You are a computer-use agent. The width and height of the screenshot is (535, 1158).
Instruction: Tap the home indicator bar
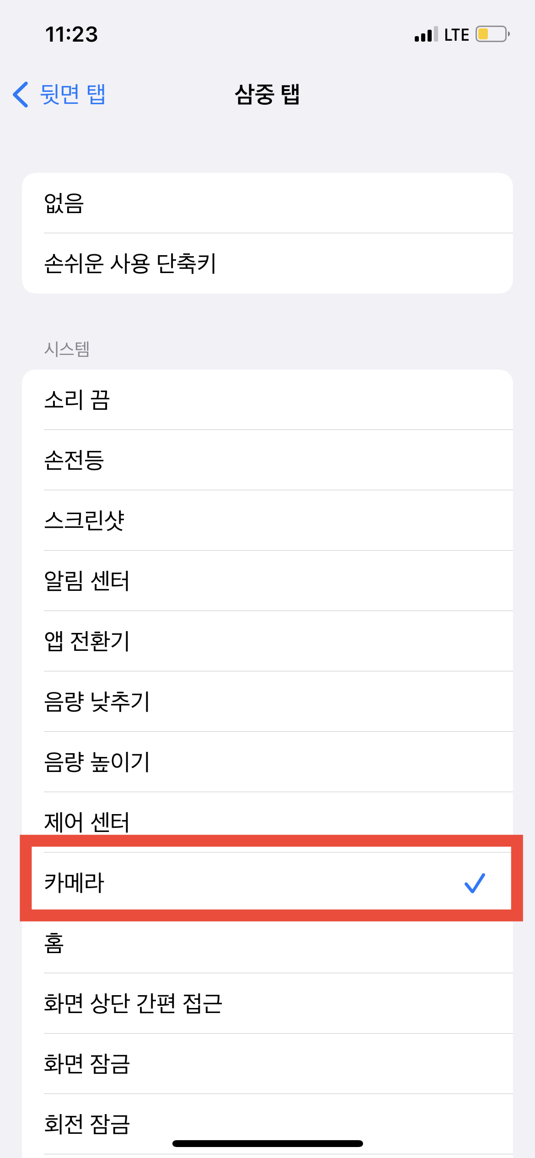[267, 1144]
